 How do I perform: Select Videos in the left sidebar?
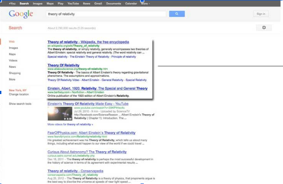tap(13, 60)
